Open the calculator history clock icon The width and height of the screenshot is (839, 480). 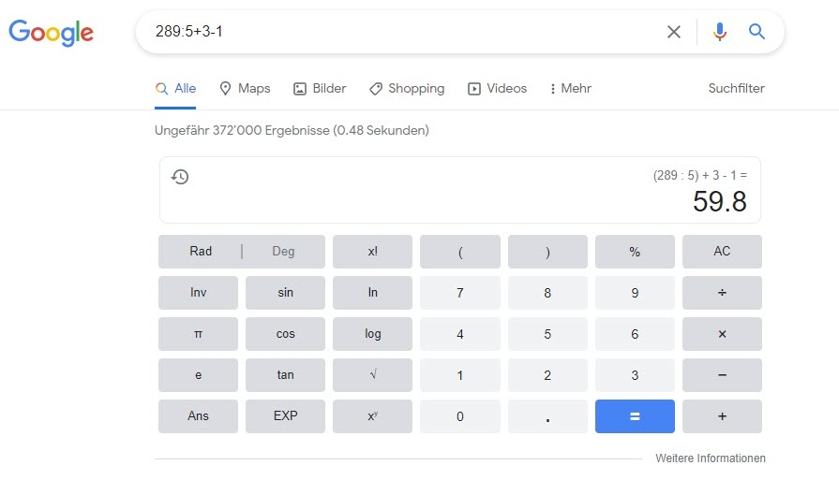pyautogui.click(x=180, y=177)
